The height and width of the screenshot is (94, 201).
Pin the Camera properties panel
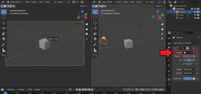(198, 38)
